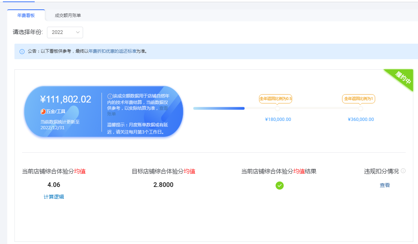The height and width of the screenshot is (244, 418).
Task: Open the 年费折扣优惠的返还标准 link
Action: (x=112, y=51)
